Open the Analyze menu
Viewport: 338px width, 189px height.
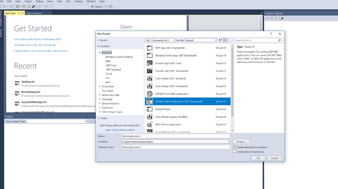(78, 1)
